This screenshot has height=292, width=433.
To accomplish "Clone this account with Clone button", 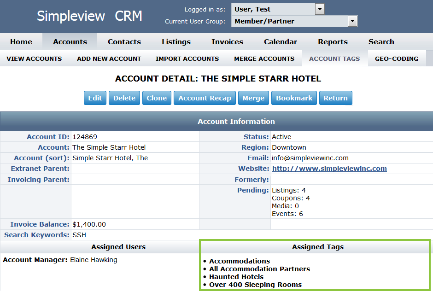I will coord(157,98).
